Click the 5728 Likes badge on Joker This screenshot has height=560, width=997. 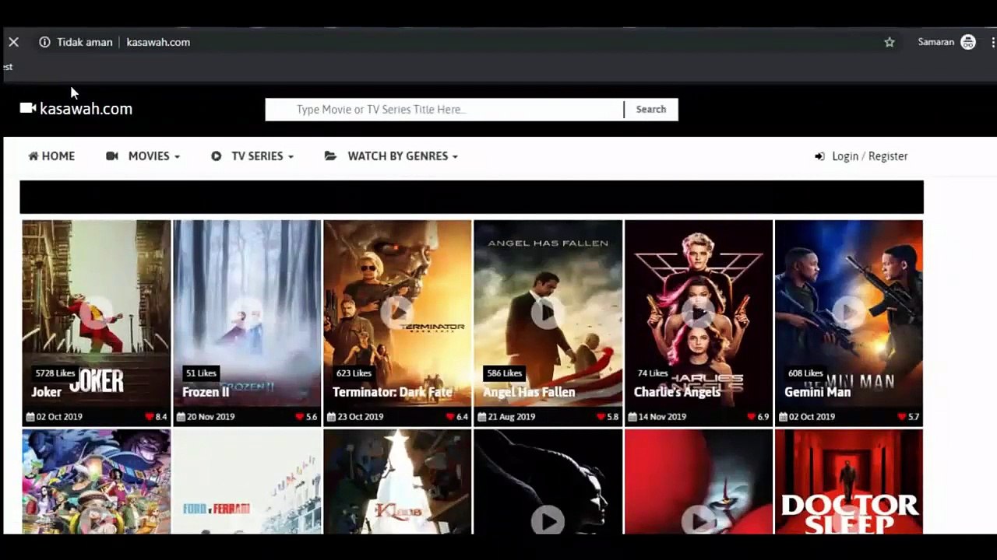pyautogui.click(x=55, y=373)
